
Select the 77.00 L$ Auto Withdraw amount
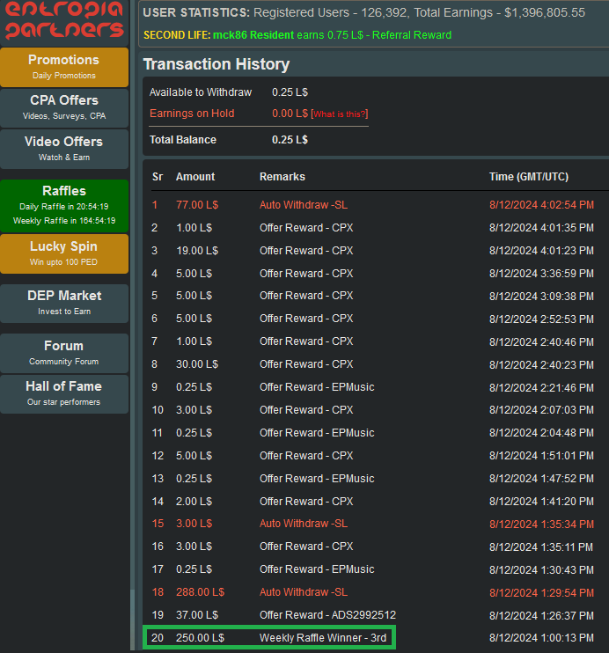tap(197, 205)
